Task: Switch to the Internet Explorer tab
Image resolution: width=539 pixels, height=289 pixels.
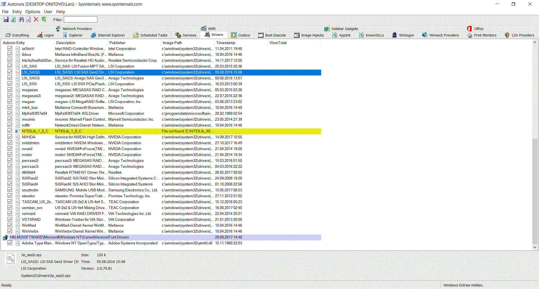Action: click(108, 35)
